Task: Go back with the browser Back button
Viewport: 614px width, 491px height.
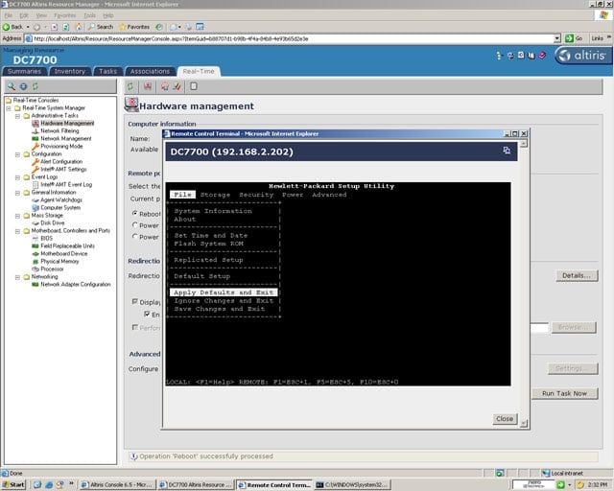Action: point(12,27)
